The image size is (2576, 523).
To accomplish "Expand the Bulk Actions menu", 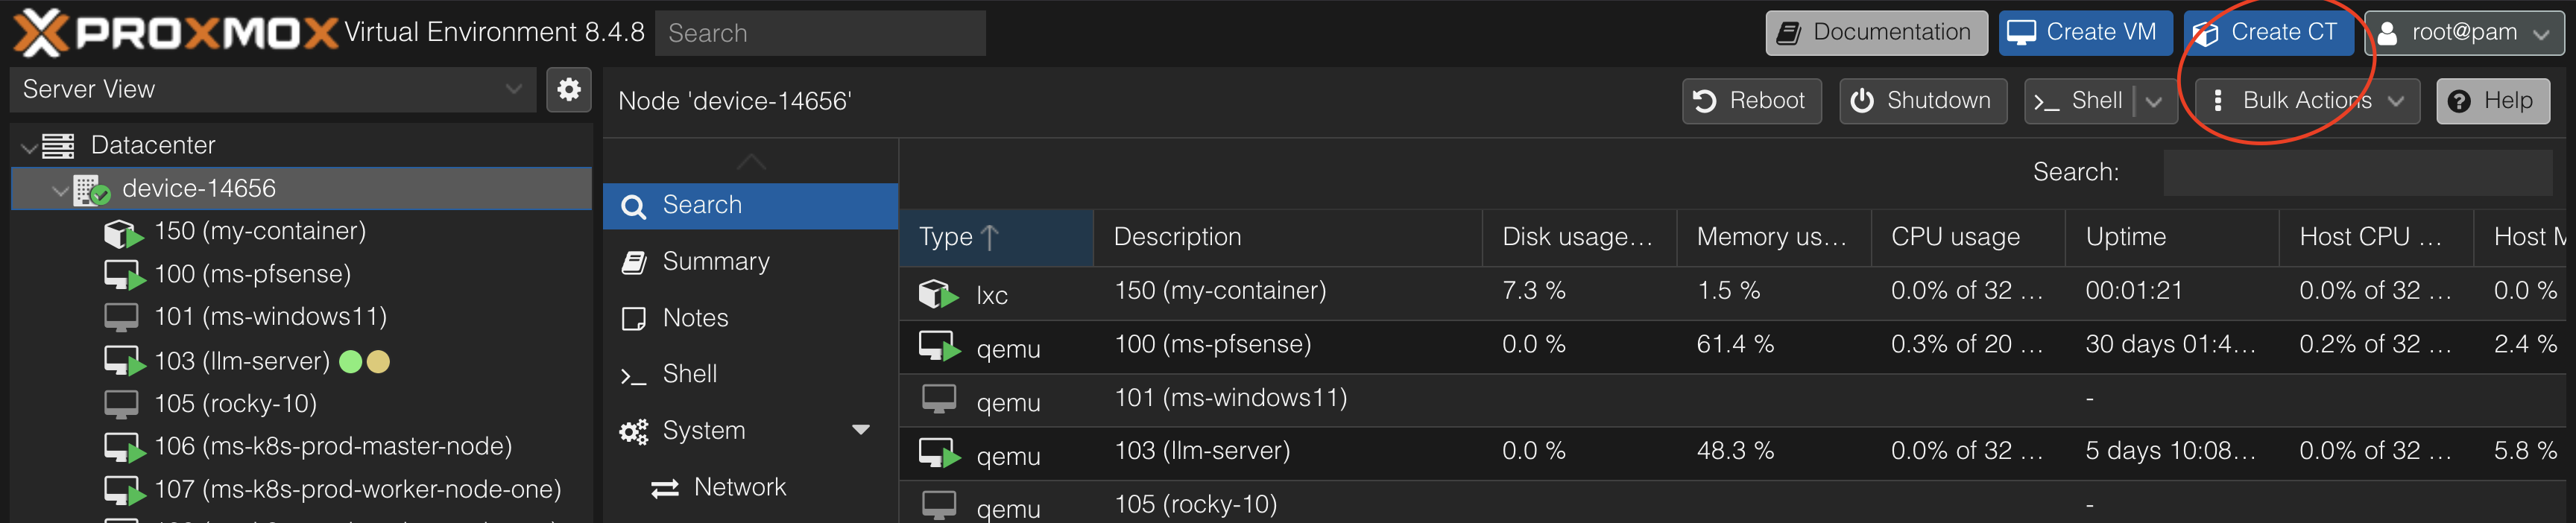I will pos(2307,101).
